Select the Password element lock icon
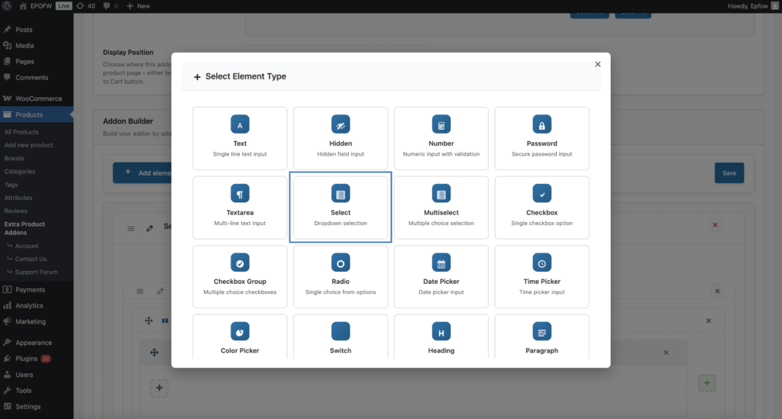The width and height of the screenshot is (782, 419). pos(541,124)
